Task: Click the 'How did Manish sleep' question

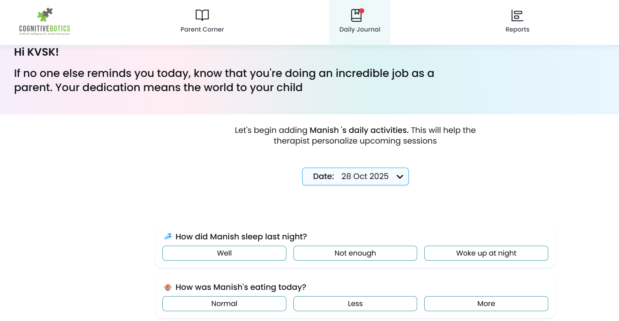Action: pos(241,237)
